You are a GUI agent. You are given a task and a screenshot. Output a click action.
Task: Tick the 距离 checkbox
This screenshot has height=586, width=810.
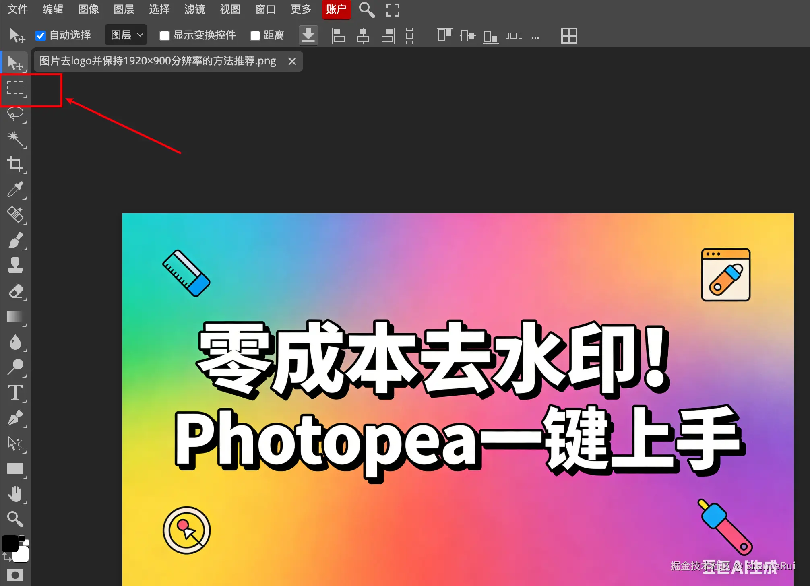tap(255, 36)
